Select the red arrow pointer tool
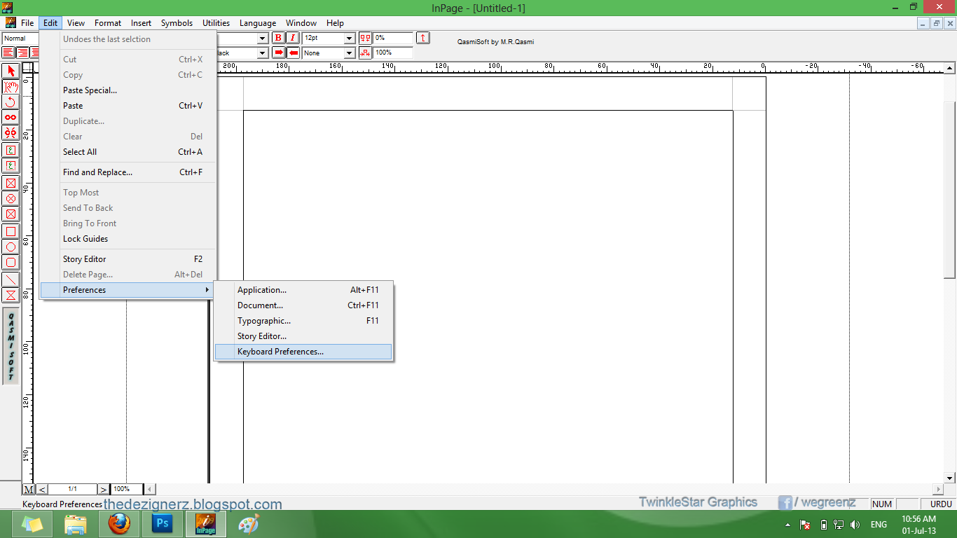Image resolution: width=957 pixels, height=538 pixels. (x=11, y=71)
